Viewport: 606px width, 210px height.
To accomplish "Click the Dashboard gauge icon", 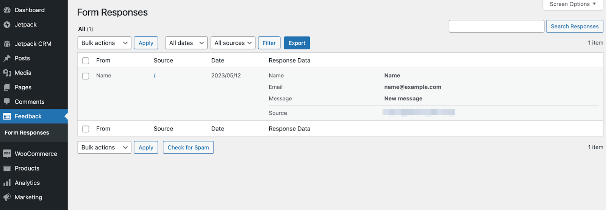I will 7,10.
